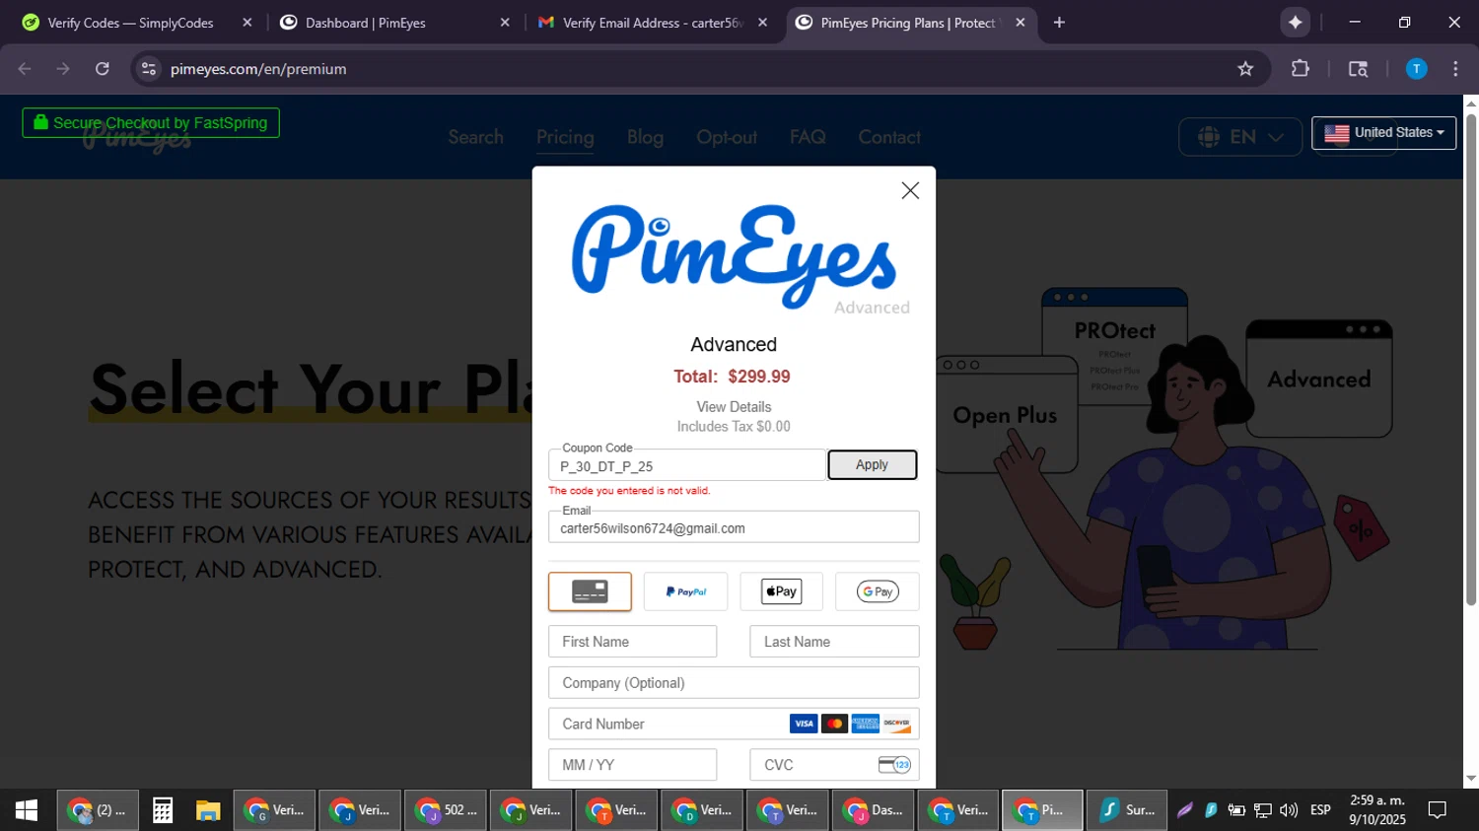This screenshot has width=1479, height=831.
Task: Choose Apple Pay payment option
Action: click(x=781, y=591)
